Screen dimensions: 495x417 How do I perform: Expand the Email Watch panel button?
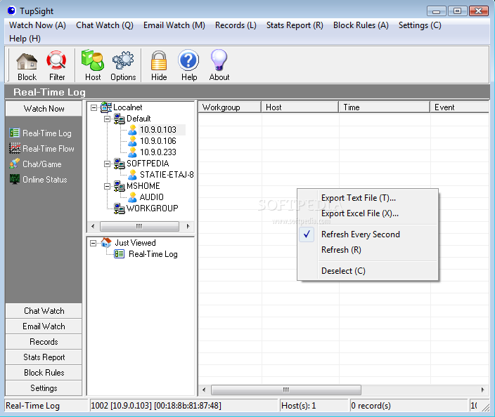click(44, 326)
